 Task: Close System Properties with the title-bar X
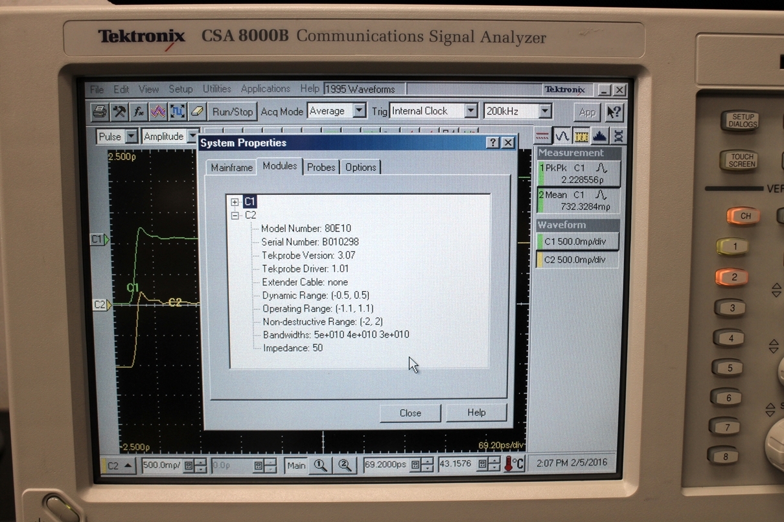508,143
